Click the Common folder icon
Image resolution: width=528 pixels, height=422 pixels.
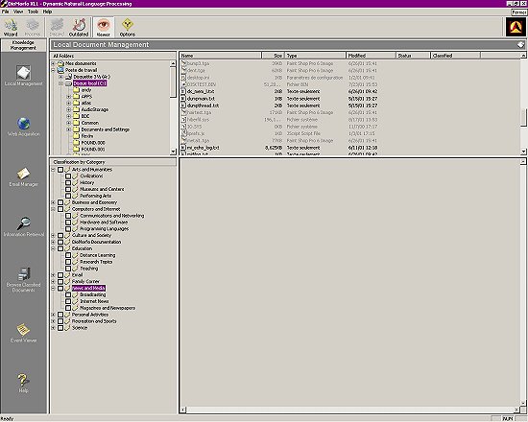[77, 123]
